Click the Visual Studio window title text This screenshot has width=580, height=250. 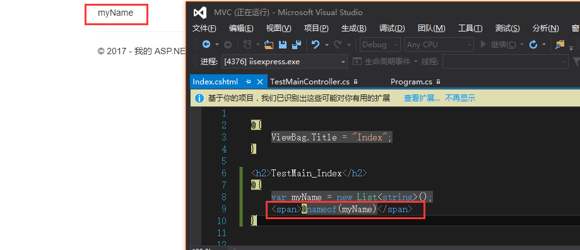tap(288, 13)
